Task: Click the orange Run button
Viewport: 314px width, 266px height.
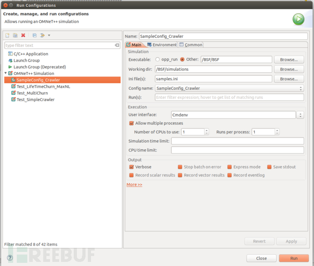Action: click(x=294, y=258)
